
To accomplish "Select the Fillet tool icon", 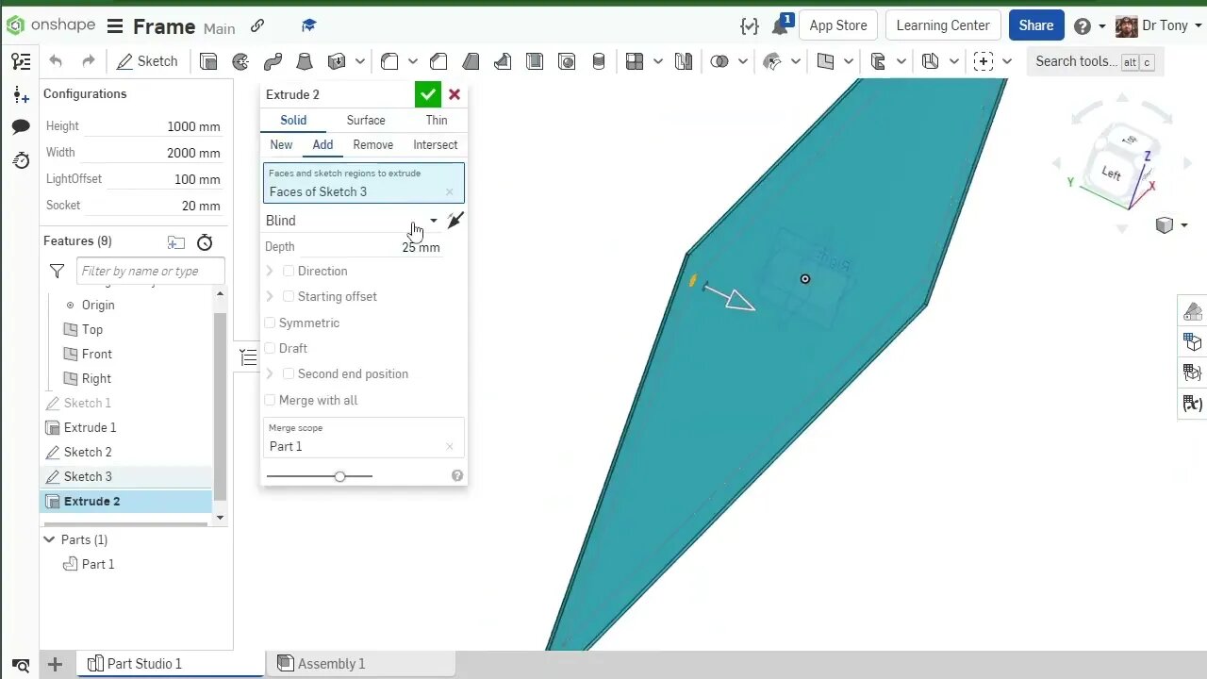I will [x=389, y=61].
